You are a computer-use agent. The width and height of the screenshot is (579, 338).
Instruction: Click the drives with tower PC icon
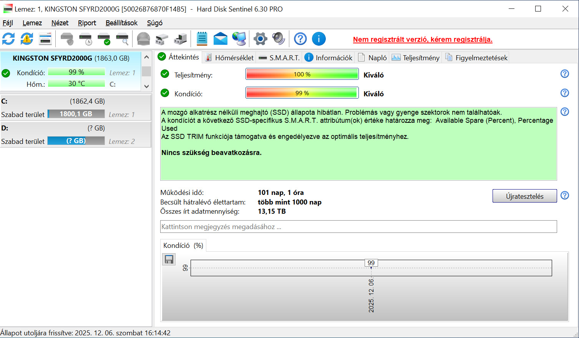(180, 39)
